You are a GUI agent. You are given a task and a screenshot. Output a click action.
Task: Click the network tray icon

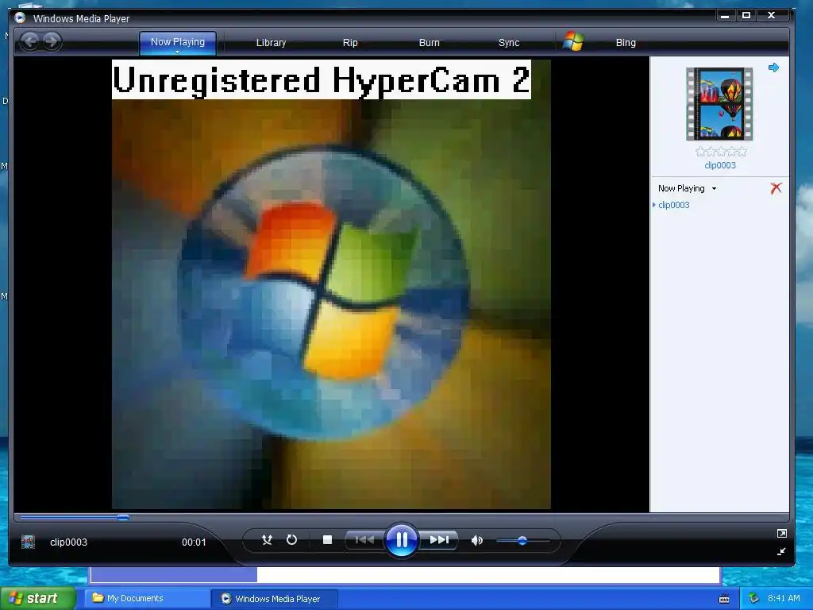(753, 599)
